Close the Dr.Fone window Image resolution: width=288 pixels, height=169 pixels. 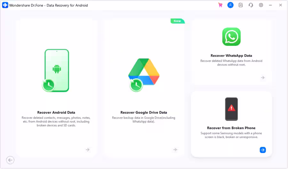280,5
